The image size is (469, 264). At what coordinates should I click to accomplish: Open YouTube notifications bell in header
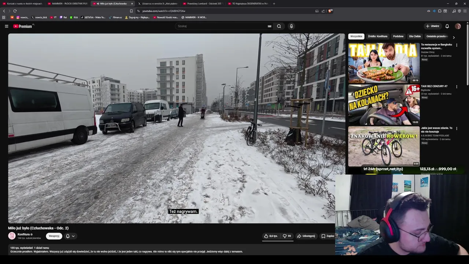[447, 26]
